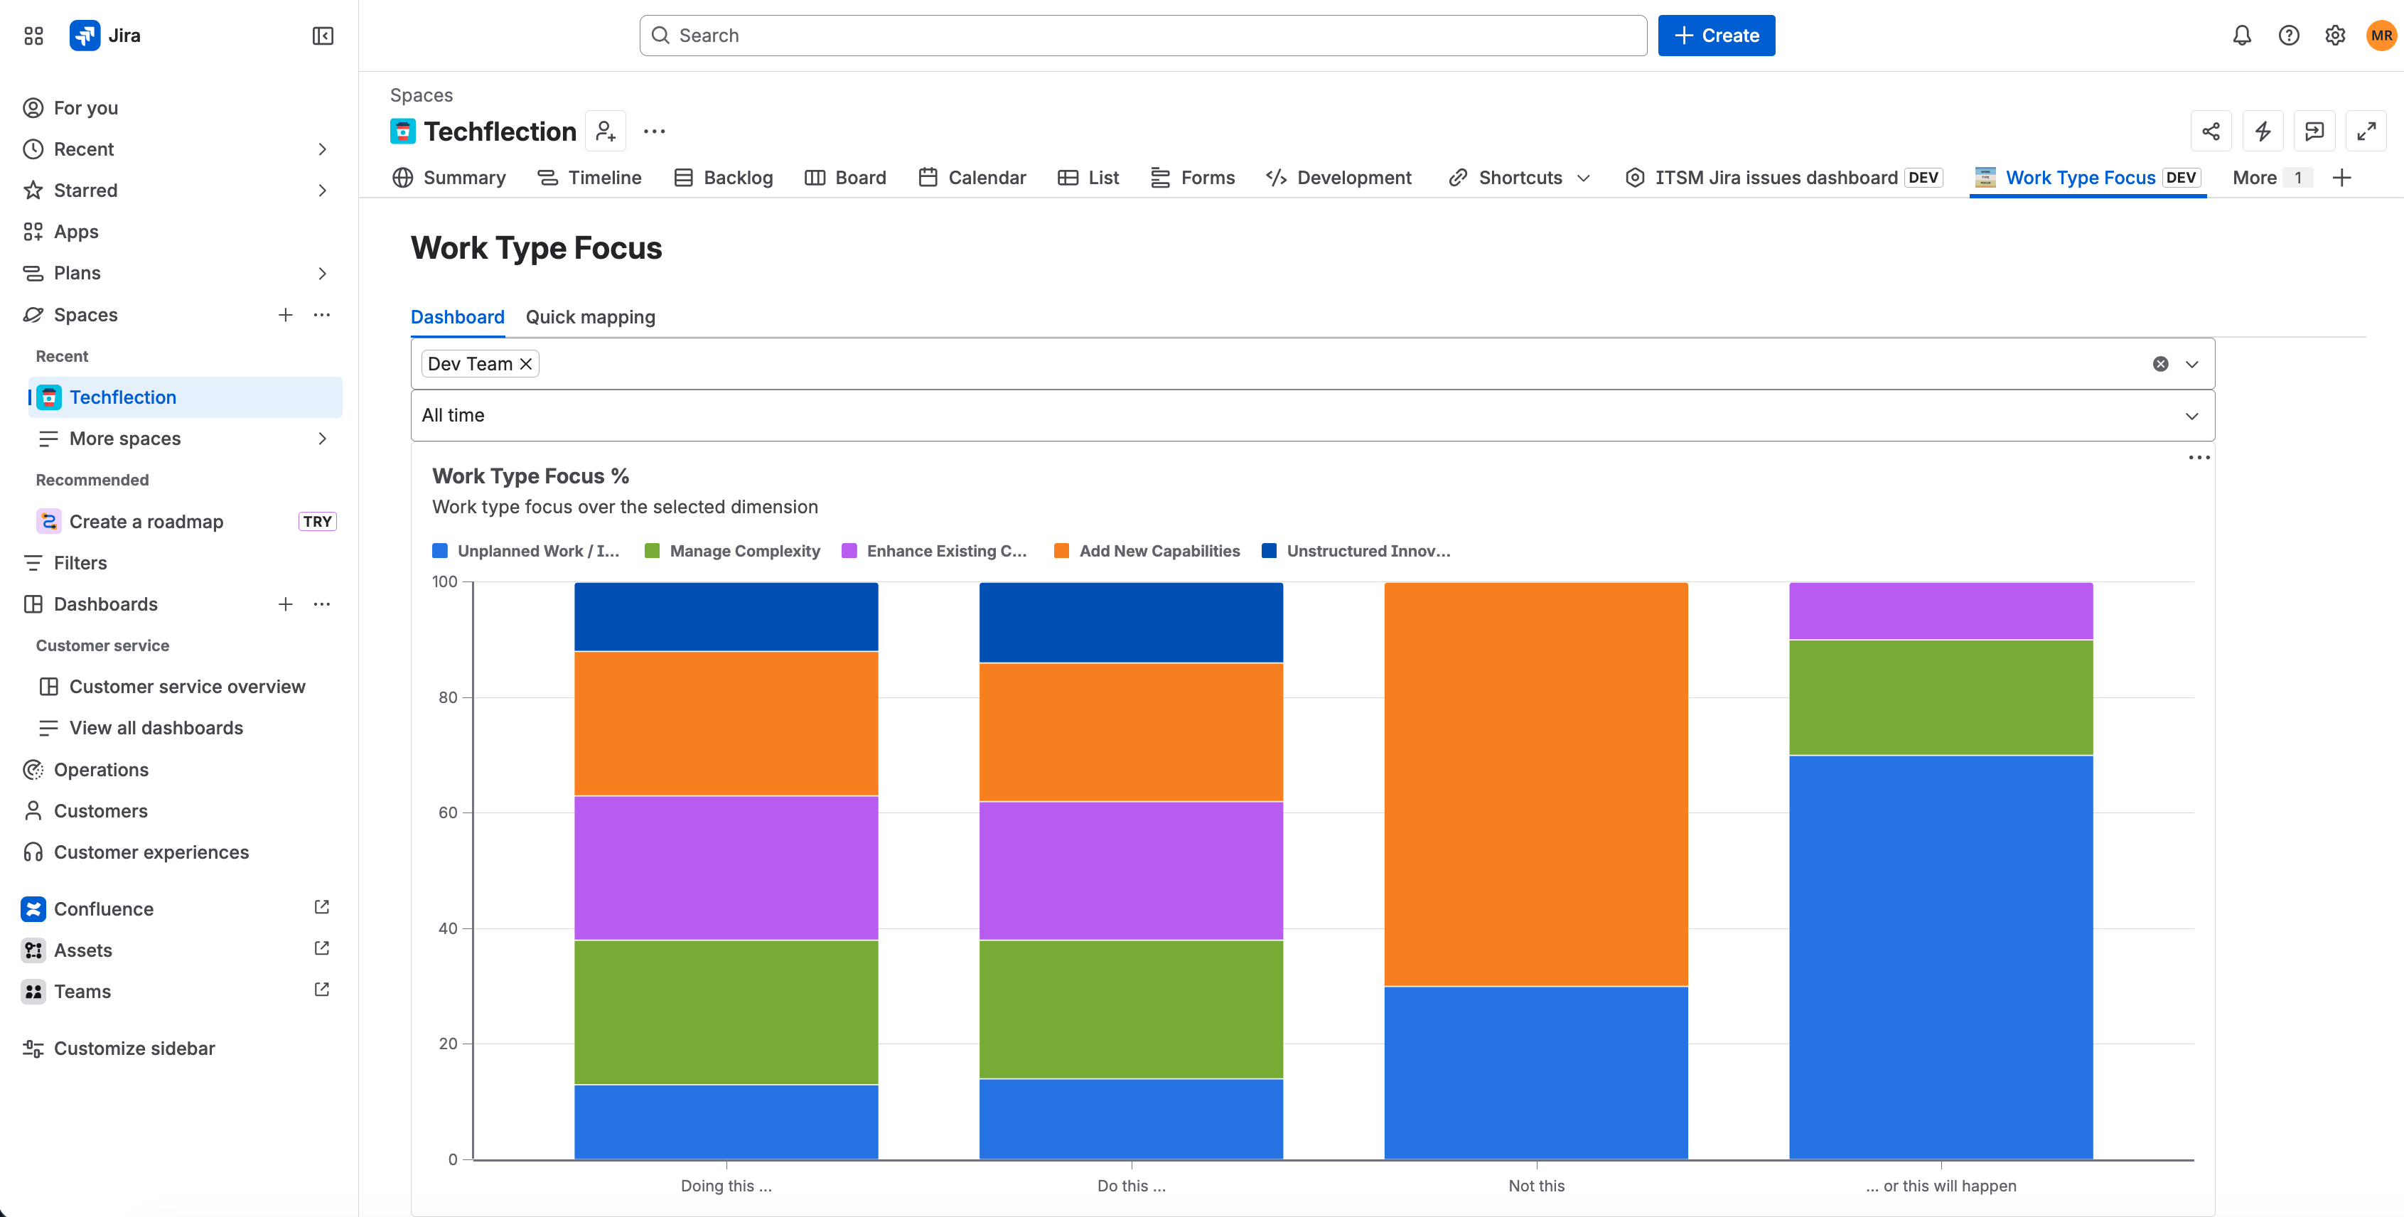Open the List tab
This screenshot has height=1217, width=2404.
(x=1088, y=177)
